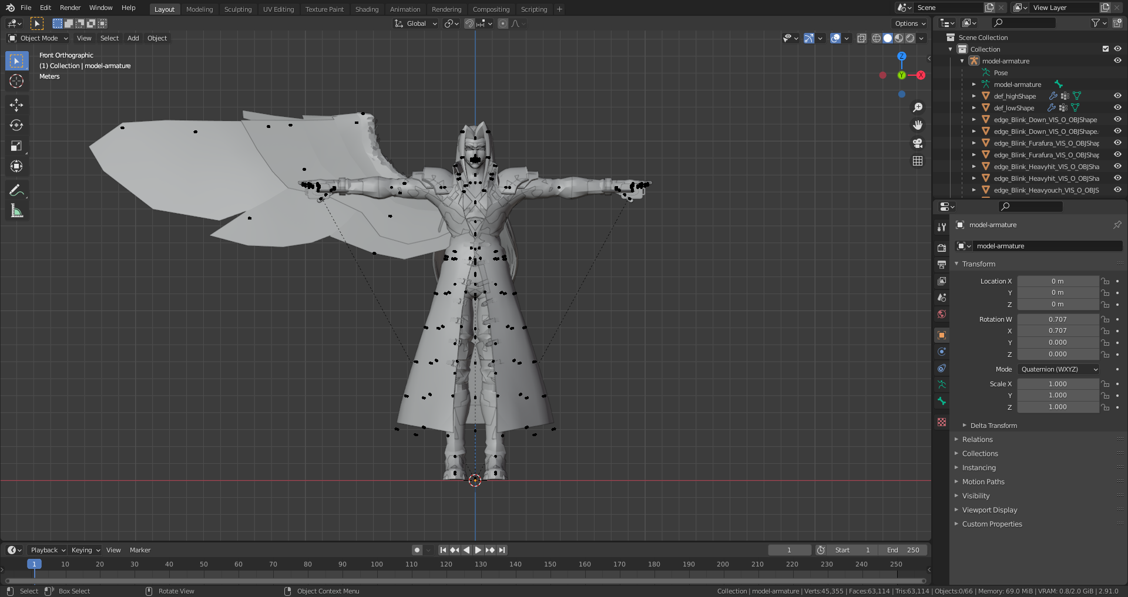
Task: Open the timeline Marker menu
Action: point(140,550)
